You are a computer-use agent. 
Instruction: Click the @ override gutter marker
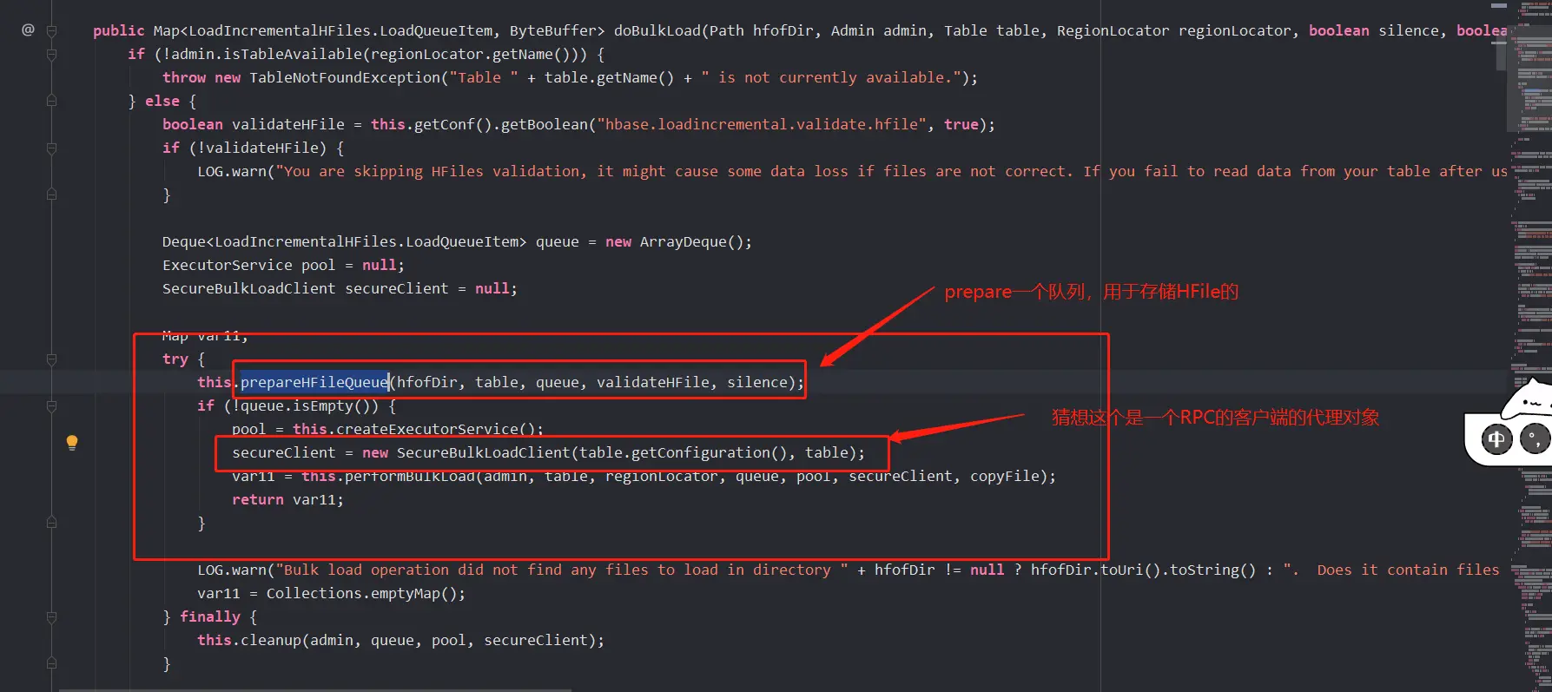(28, 30)
